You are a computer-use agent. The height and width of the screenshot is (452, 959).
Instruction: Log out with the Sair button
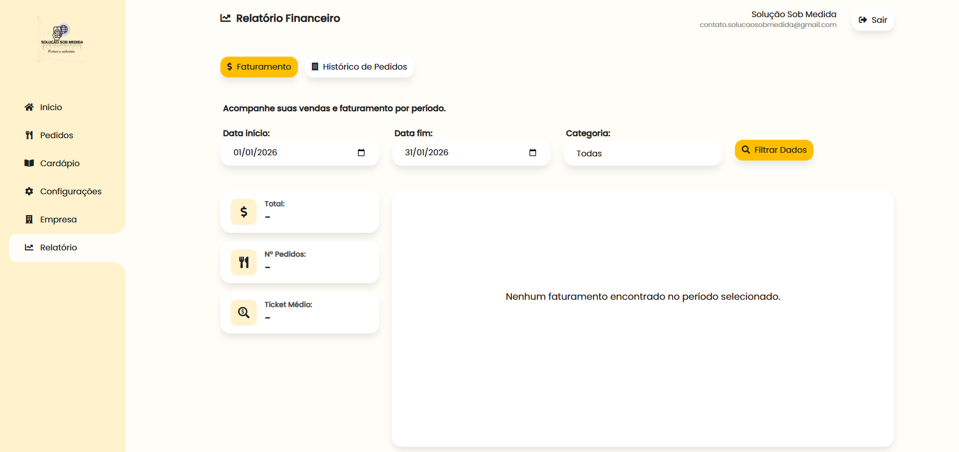point(873,20)
